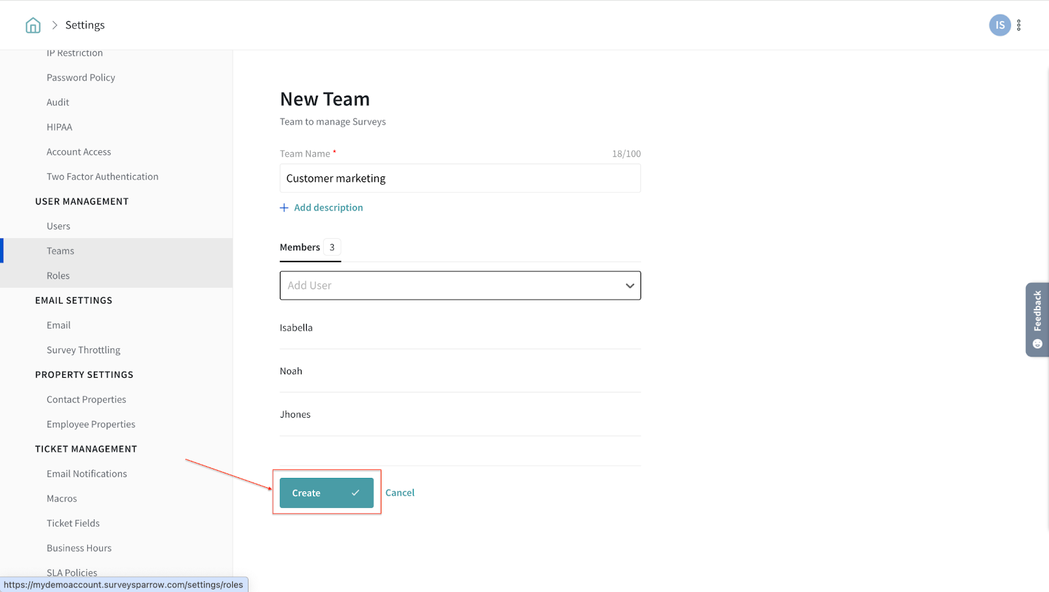The width and height of the screenshot is (1049, 592).
Task: Open Contact Properties page
Action: tap(86, 399)
